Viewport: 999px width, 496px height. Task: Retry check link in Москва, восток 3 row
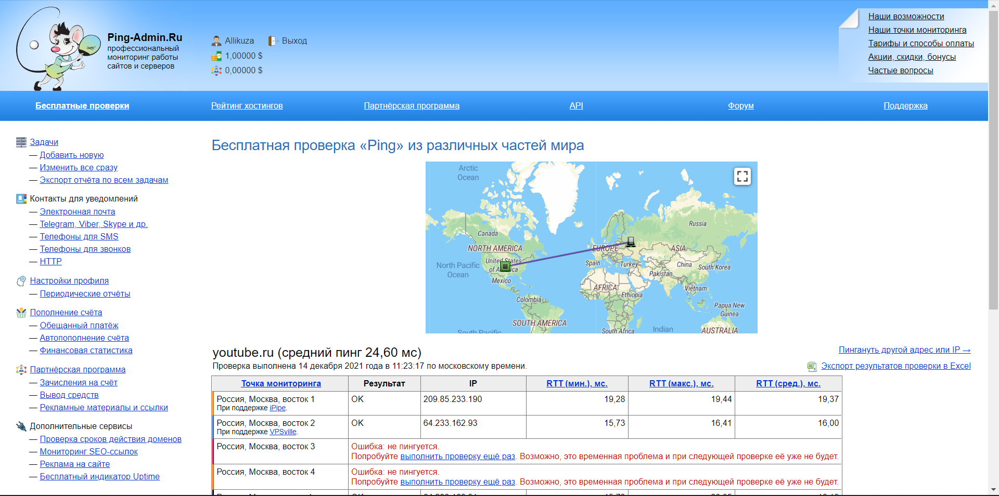point(458,457)
